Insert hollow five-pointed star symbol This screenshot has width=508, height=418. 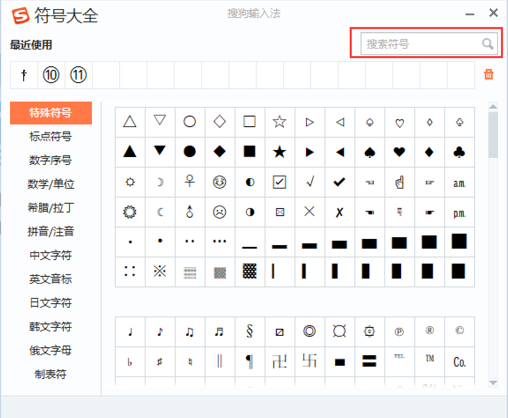(x=280, y=122)
